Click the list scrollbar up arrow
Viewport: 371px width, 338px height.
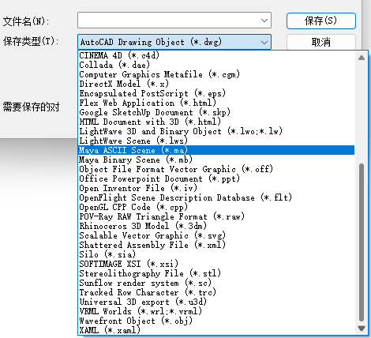(x=362, y=58)
